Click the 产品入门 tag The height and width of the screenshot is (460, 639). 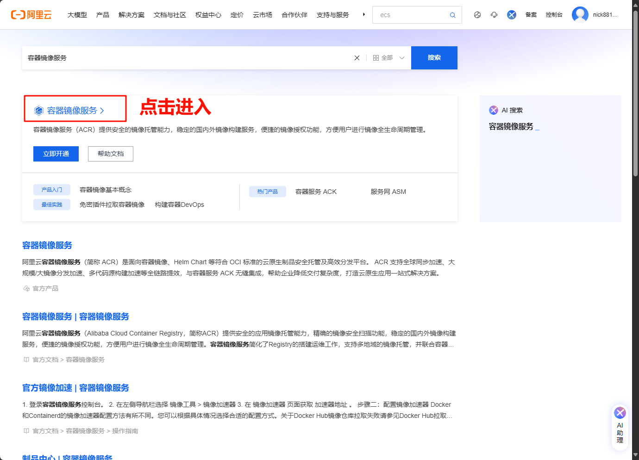tap(52, 190)
